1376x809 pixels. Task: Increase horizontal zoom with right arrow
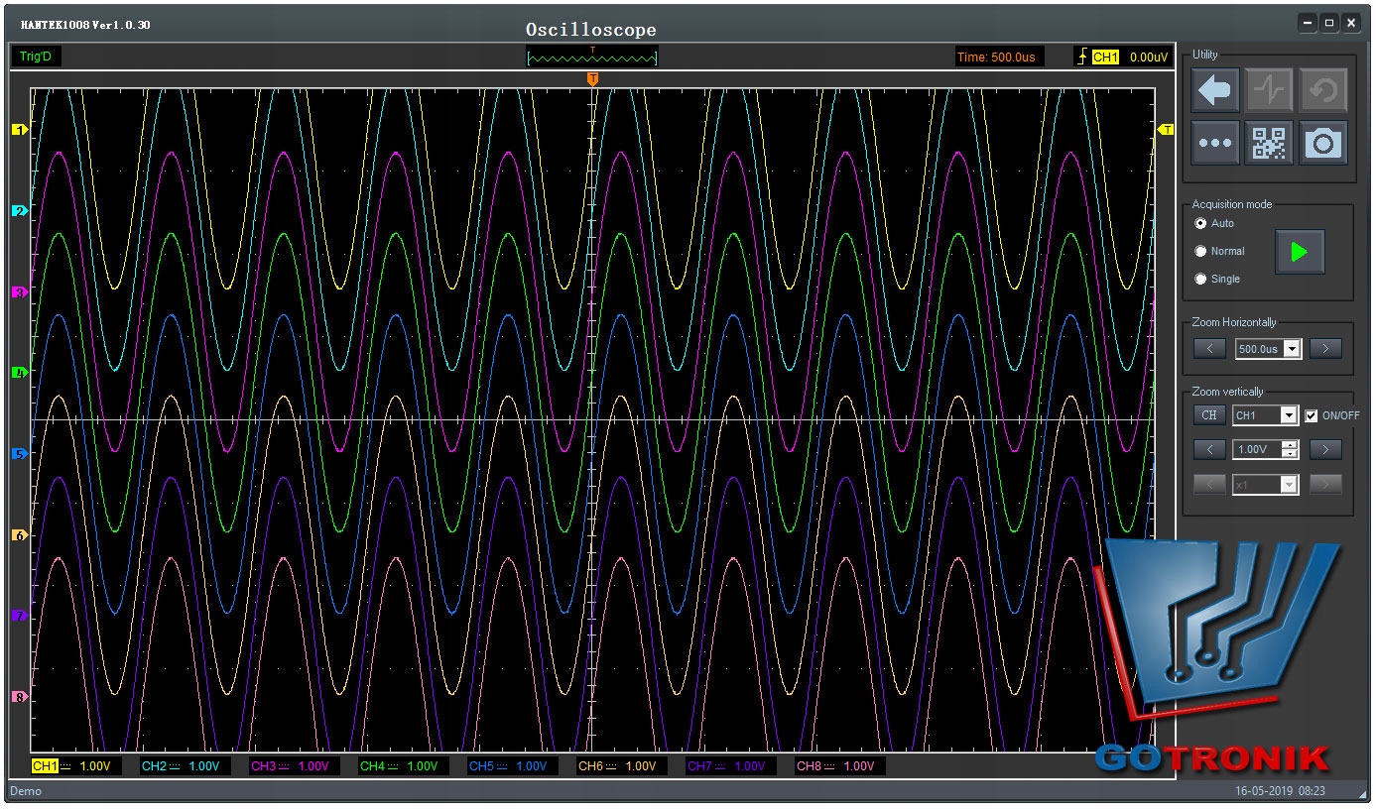pyautogui.click(x=1325, y=349)
